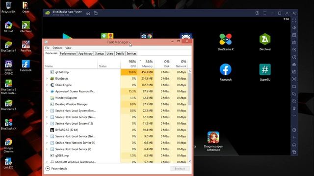Launch CPUID CPU-Z desktop shortcut
The image size is (314, 176).
pyautogui.click(x=8, y=67)
